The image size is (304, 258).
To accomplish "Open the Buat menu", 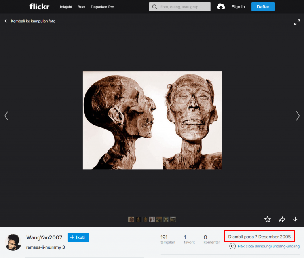I will [82, 7].
